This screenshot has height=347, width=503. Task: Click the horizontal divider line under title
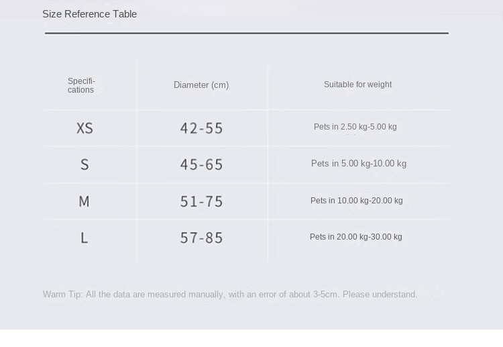[247, 33]
